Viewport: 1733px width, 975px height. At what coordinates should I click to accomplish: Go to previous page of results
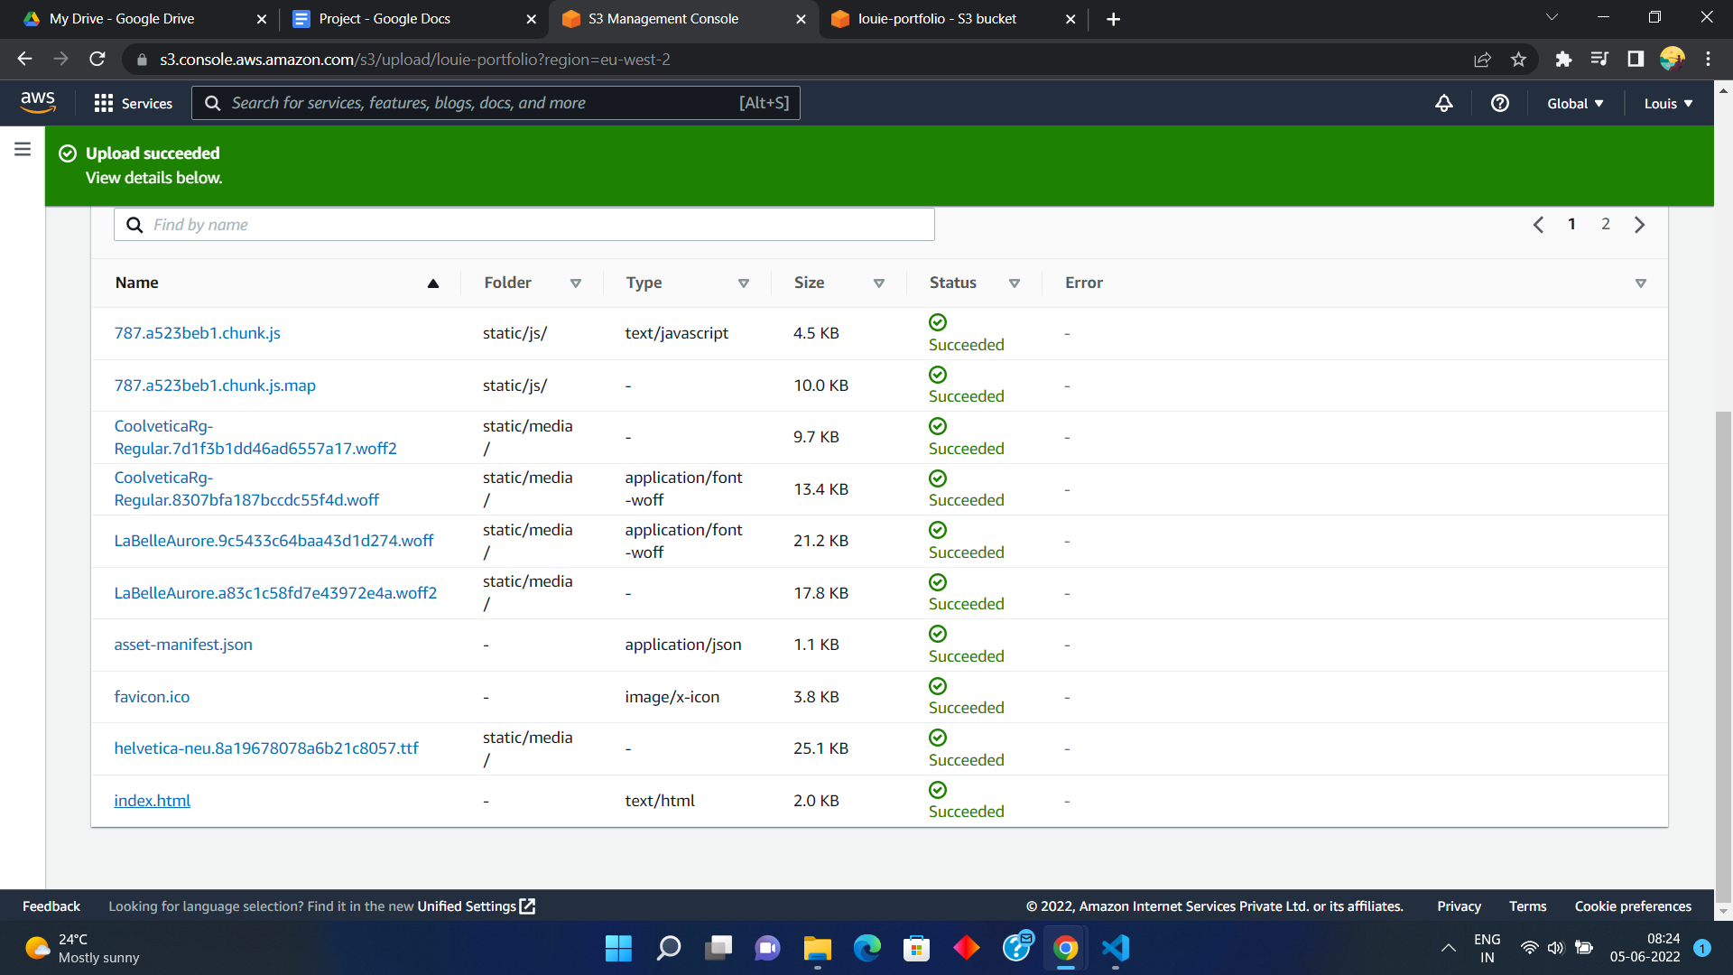[x=1538, y=225]
